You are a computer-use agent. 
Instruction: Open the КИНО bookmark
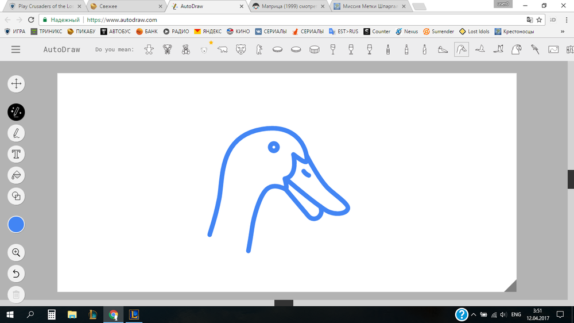[238, 32]
